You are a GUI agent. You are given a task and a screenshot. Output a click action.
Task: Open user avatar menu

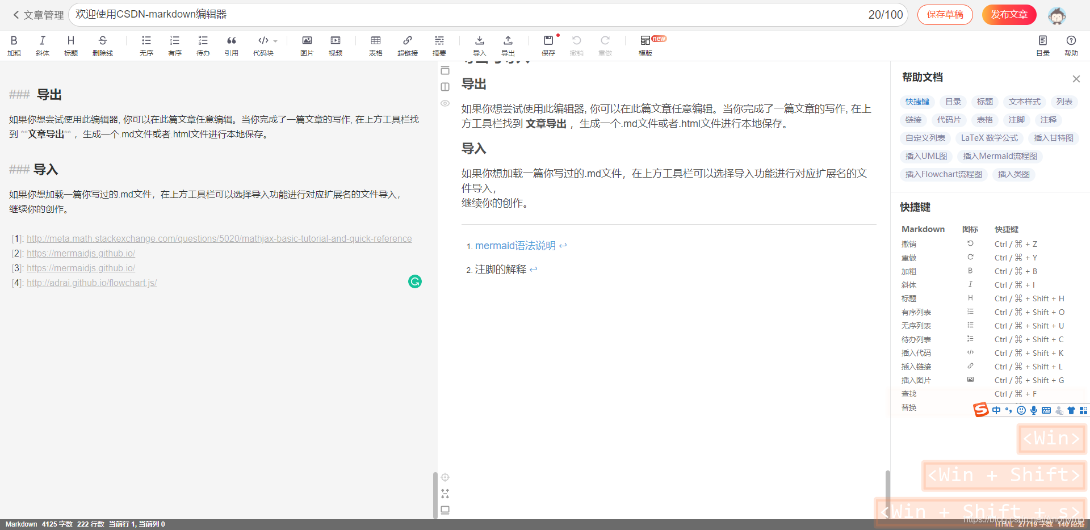pos(1057,15)
